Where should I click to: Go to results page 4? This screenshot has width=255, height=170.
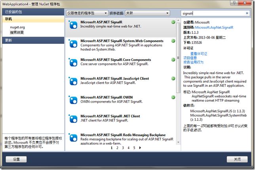point(128,148)
